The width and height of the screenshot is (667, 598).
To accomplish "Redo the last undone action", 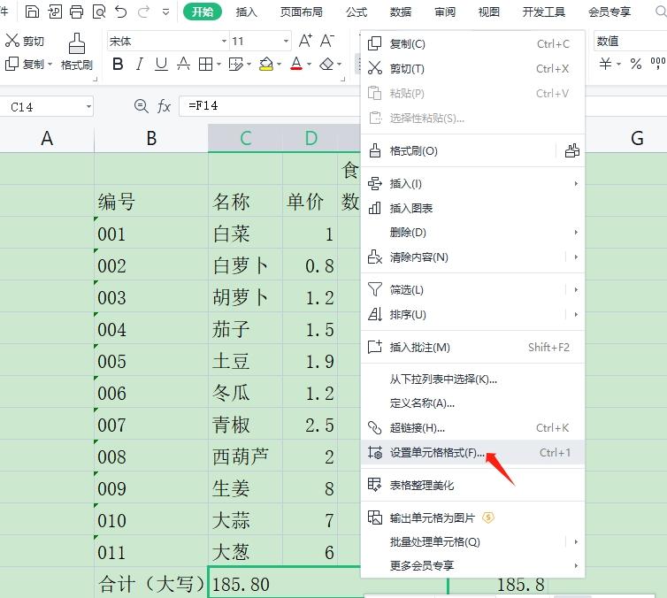I will [x=143, y=11].
